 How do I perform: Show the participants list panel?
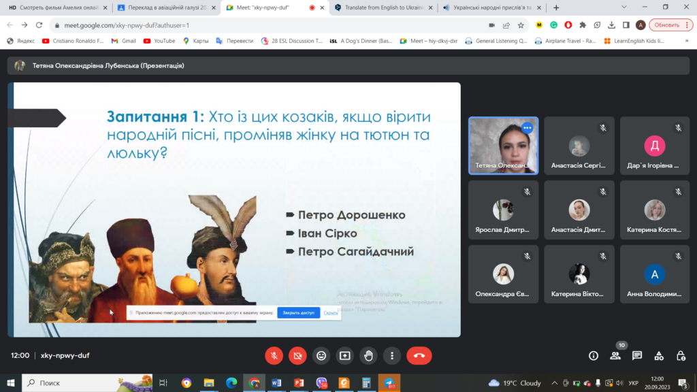click(x=615, y=355)
